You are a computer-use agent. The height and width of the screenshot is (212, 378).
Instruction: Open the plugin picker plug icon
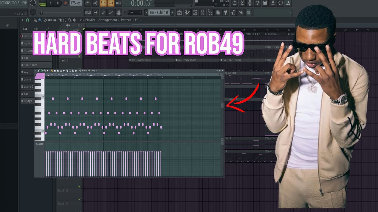click(x=226, y=12)
